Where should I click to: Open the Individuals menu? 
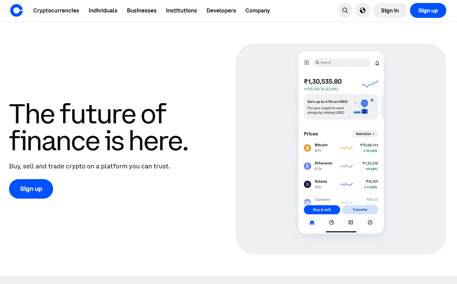103,10
